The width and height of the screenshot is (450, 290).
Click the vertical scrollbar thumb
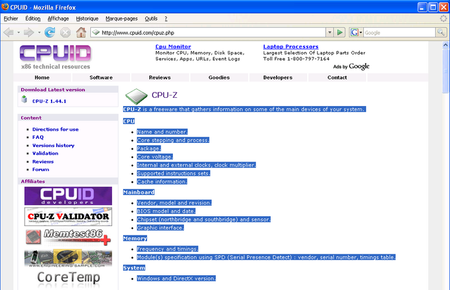tap(445, 71)
